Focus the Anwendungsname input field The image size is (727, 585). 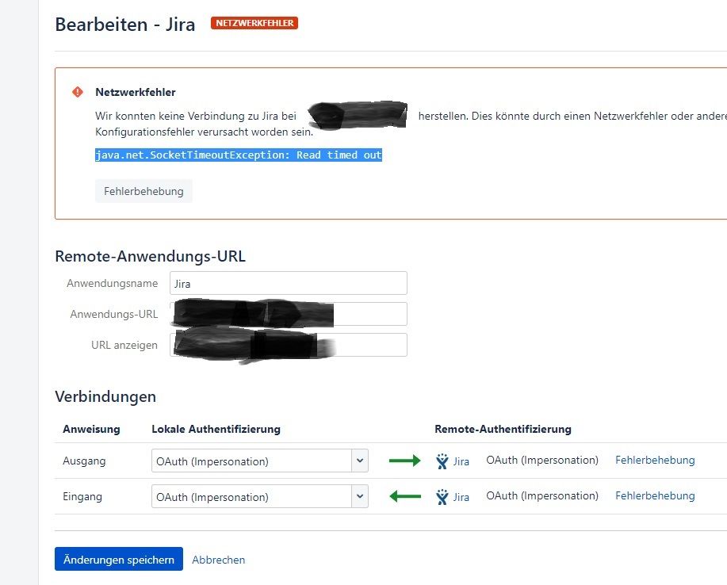click(289, 283)
